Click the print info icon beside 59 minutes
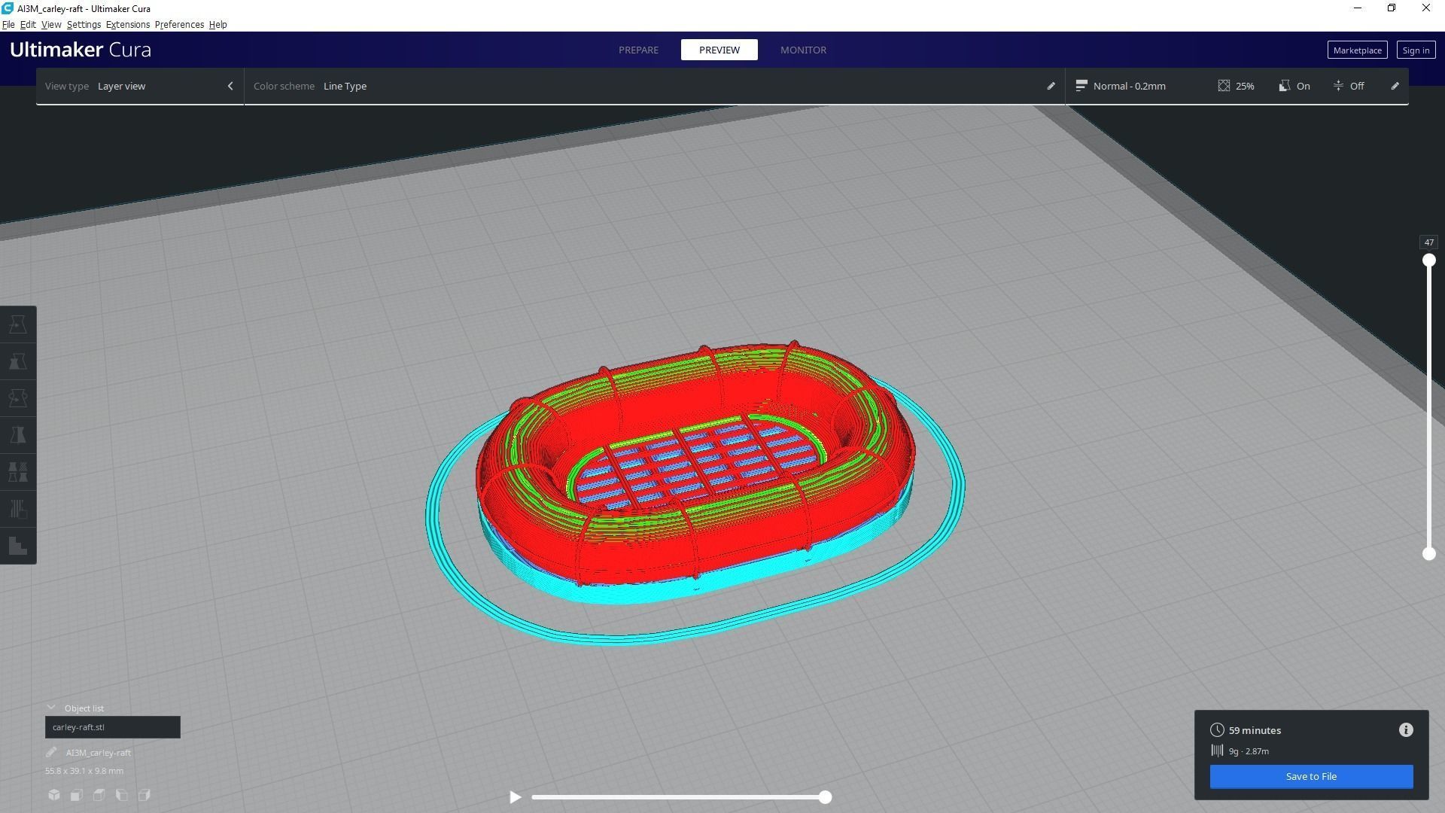1445x813 pixels. point(1405,730)
